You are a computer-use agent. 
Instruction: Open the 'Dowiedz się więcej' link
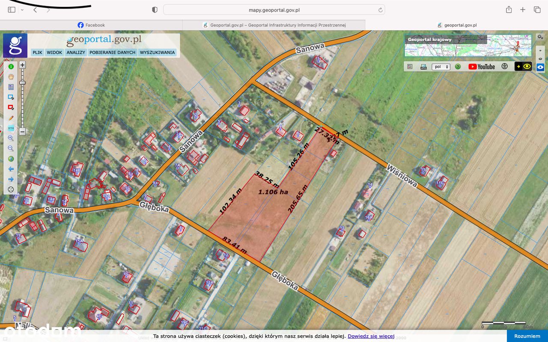[371, 336]
